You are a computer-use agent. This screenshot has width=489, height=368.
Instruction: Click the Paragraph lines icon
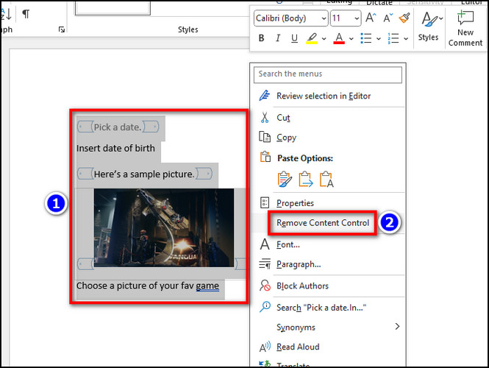click(x=265, y=264)
